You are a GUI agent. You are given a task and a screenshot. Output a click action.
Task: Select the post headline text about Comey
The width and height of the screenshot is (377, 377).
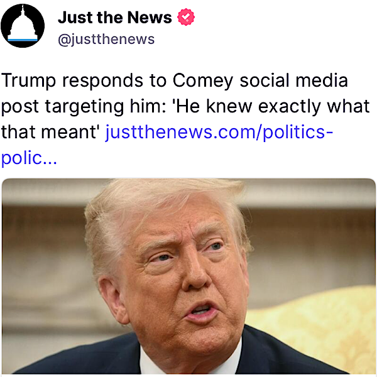point(185,106)
